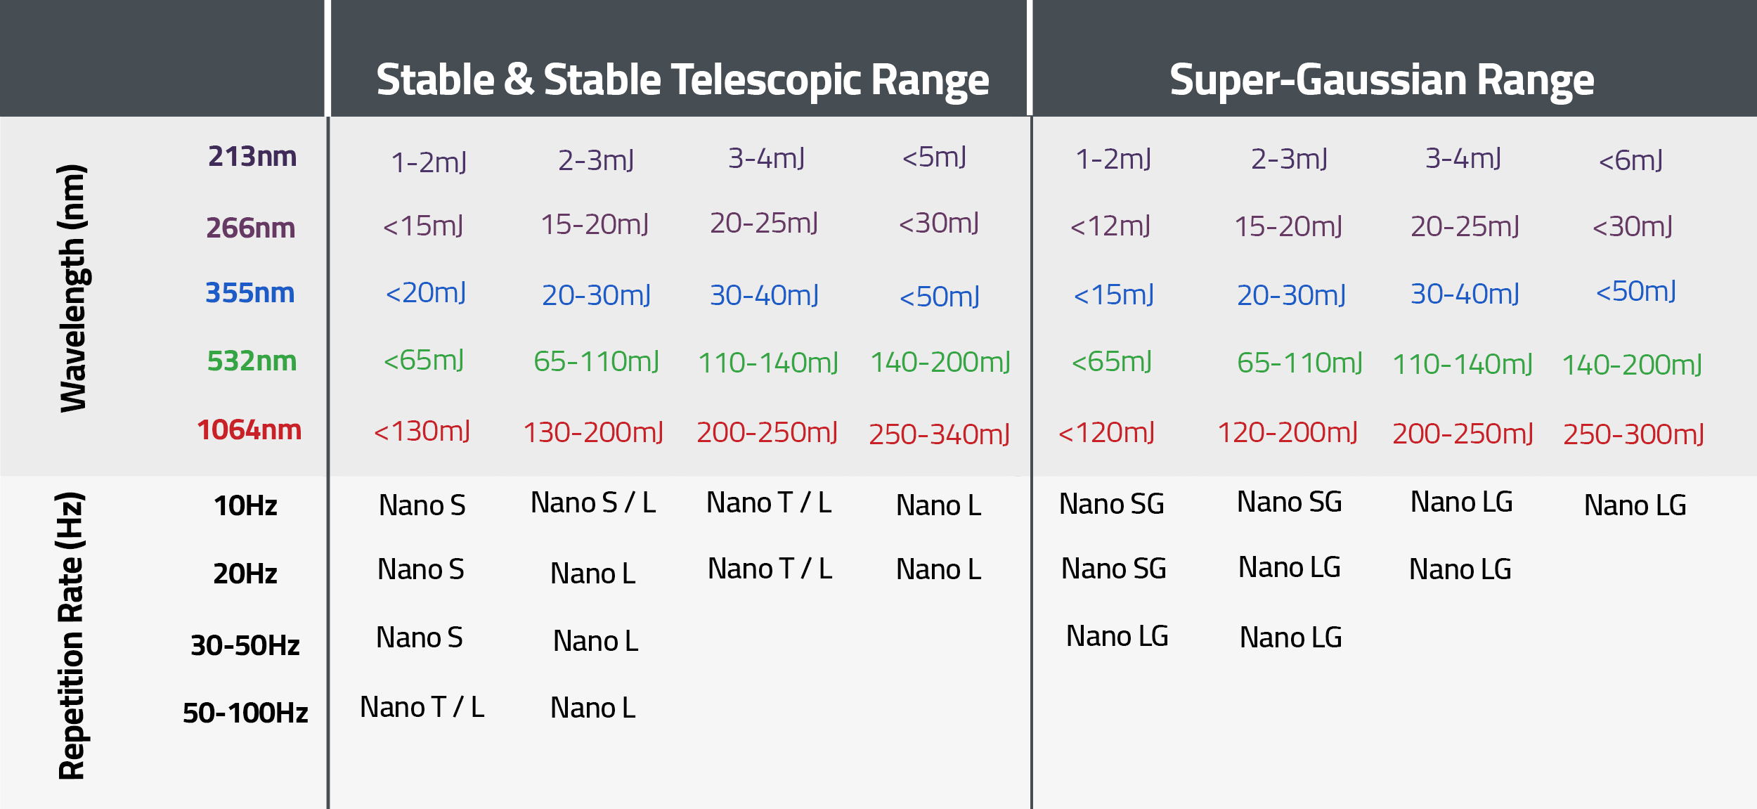Select the blue 355nm wavelength label

tap(249, 292)
